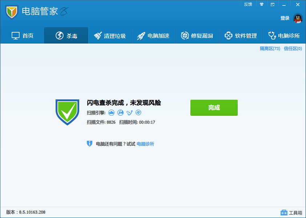Open the 电脑加速 tab
Screen dimensions: 306x218
pyautogui.click(x=153, y=36)
